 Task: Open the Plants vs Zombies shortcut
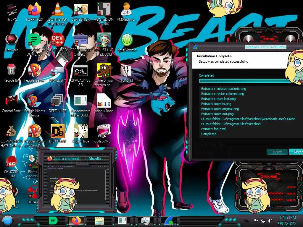(x=33, y=167)
